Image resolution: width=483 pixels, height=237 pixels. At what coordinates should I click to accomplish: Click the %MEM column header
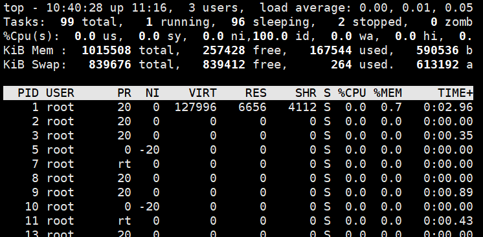click(388, 93)
